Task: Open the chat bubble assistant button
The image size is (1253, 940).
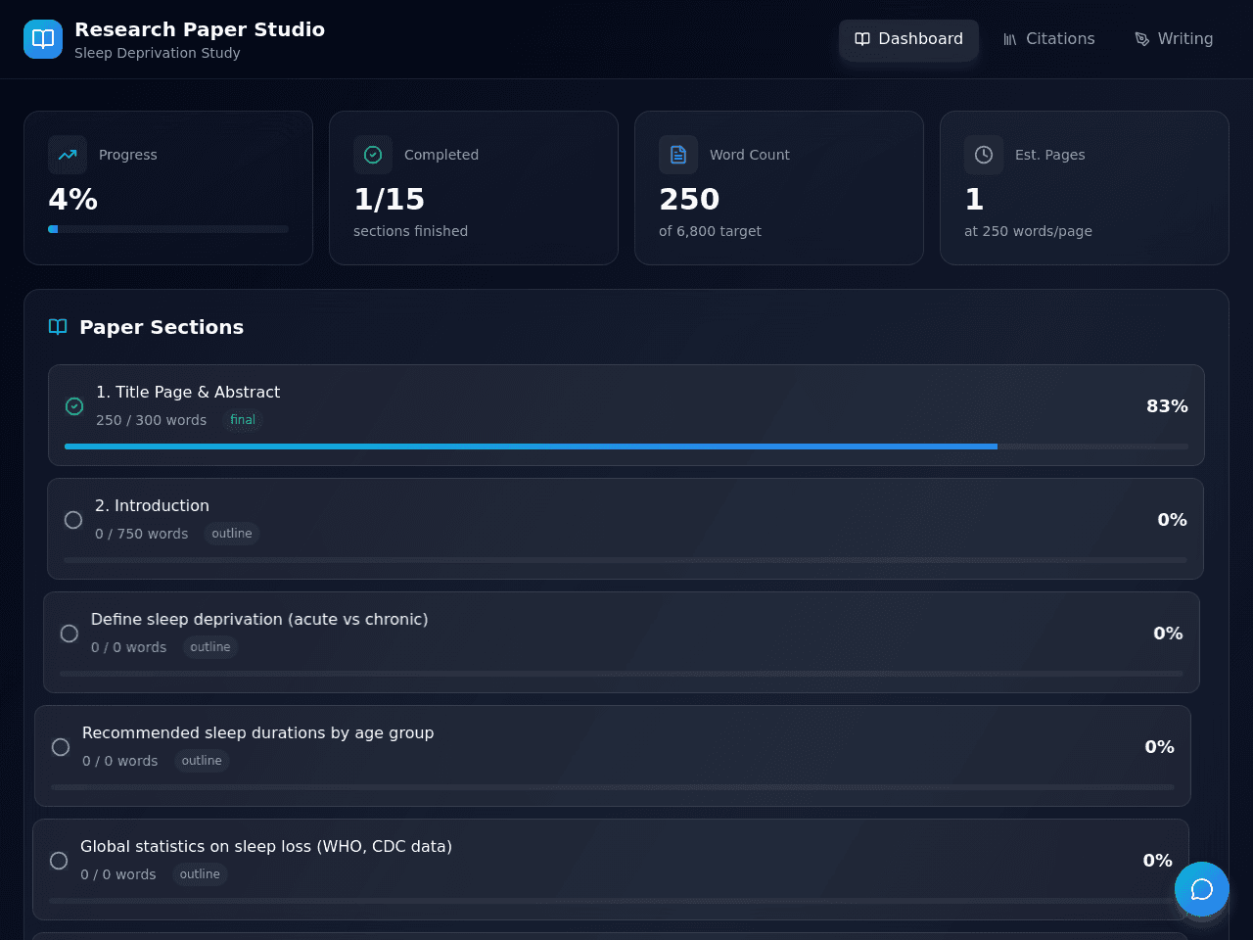Action: click(1202, 889)
